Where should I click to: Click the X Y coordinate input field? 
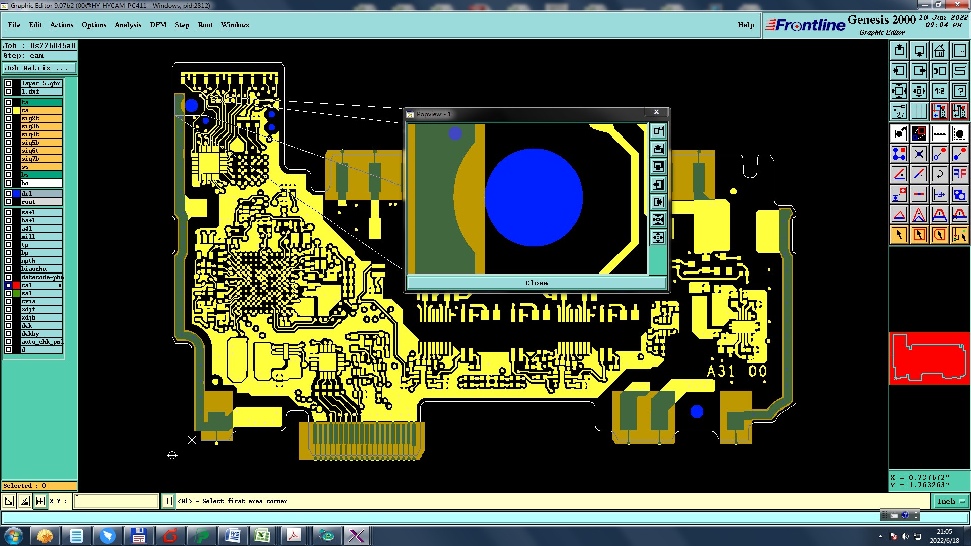tap(117, 501)
